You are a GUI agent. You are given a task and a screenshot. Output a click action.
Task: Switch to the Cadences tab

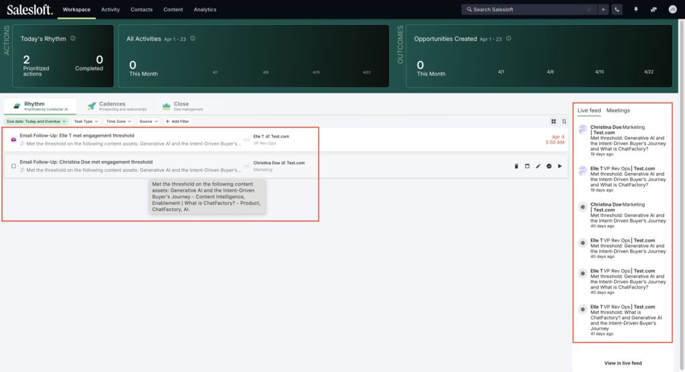coord(116,106)
